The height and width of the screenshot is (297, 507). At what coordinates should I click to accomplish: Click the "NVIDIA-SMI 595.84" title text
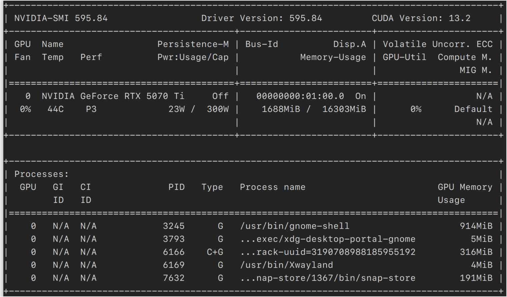pyautogui.click(x=61, y=18)
